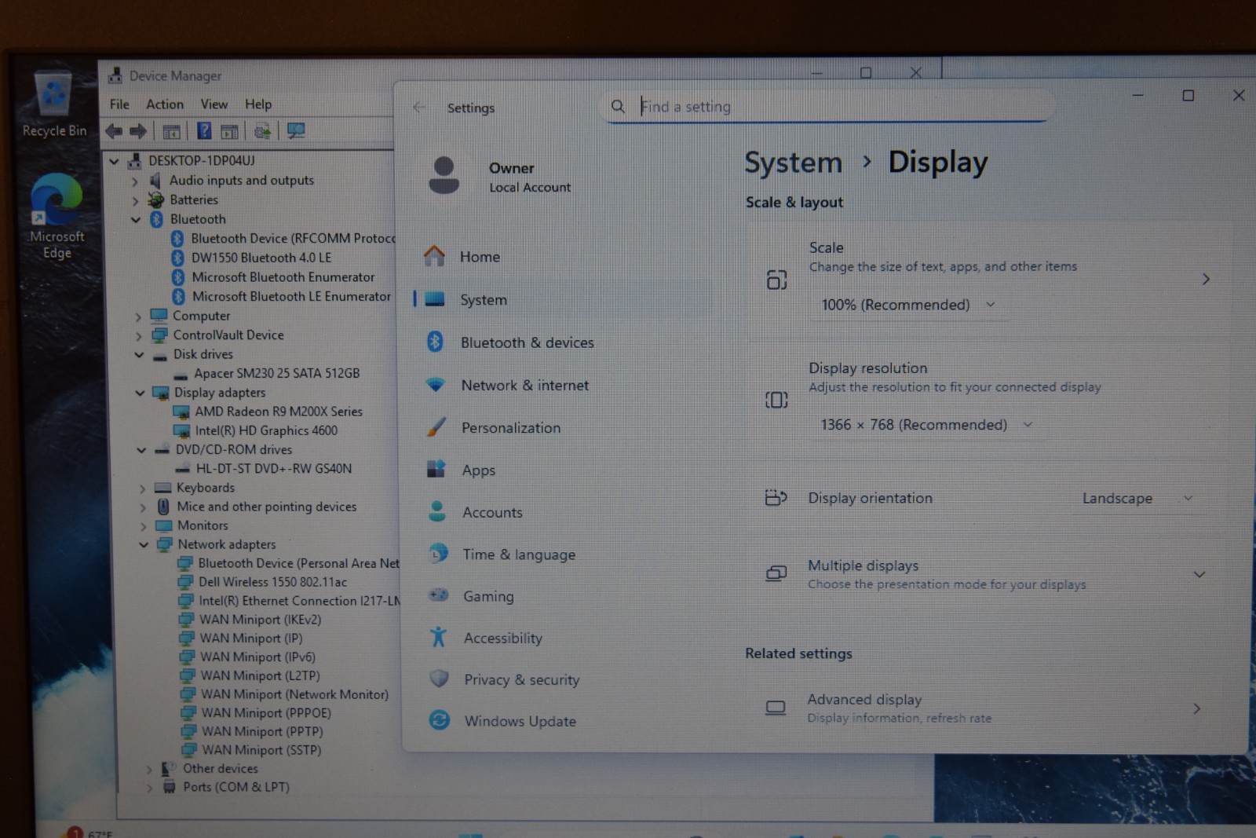
Task: Select WAN Miniport (PPPOE) entry
Action: pos(266,713)
